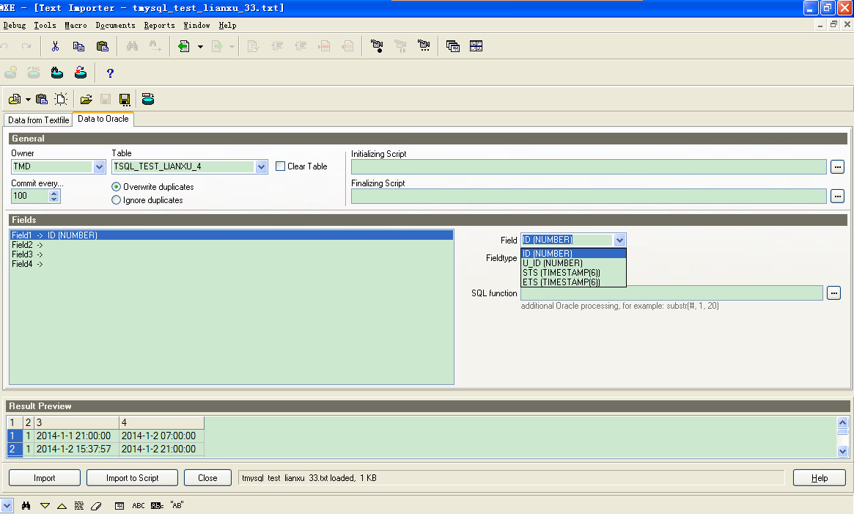Click the tile windows grid icon
This screenshot has width=854, height=514.
pos(476,46)
